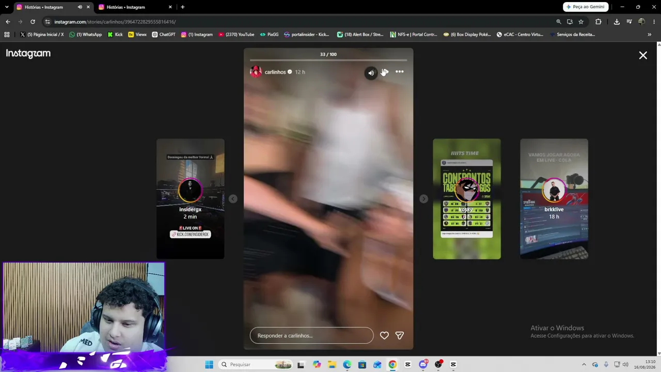Go back to the previous page
Image resolution: width=661 pixels, height=372 pixels.
(x=8, y=22)
